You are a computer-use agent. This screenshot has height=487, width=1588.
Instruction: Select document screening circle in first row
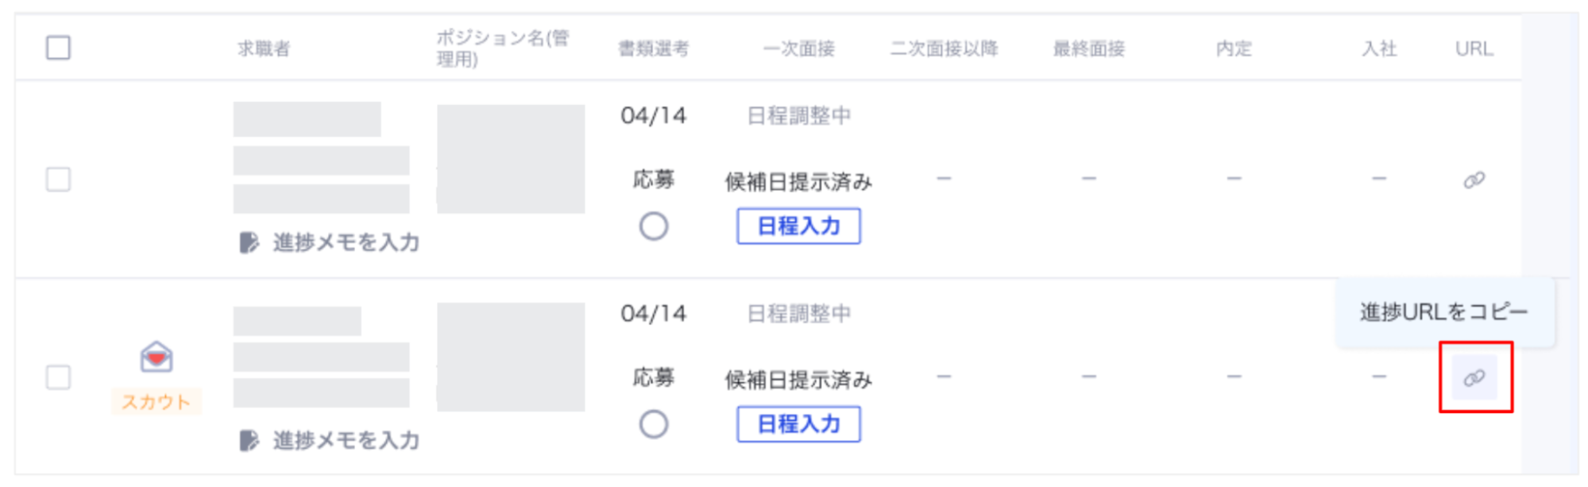click(653, 226)
